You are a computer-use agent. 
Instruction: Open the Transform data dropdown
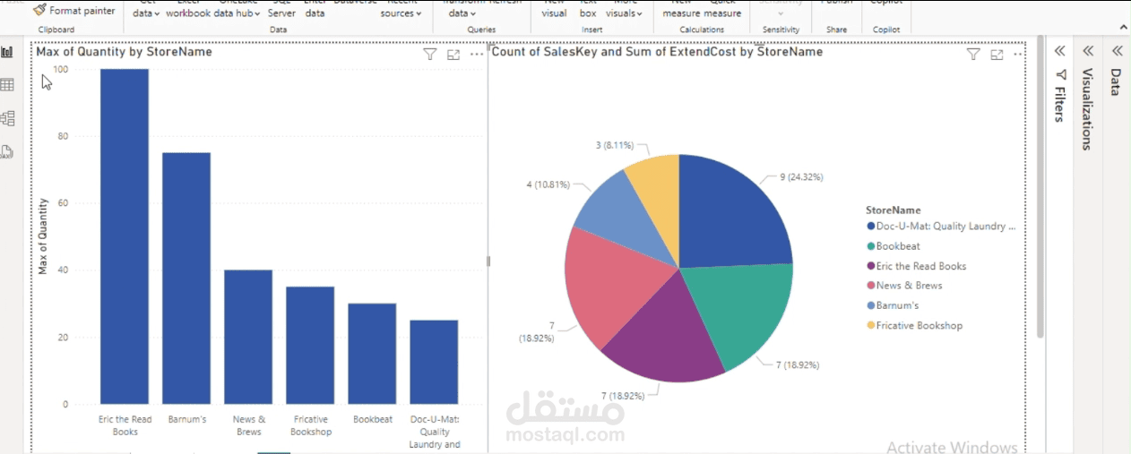pyautogui.click(x=462, y=10)
